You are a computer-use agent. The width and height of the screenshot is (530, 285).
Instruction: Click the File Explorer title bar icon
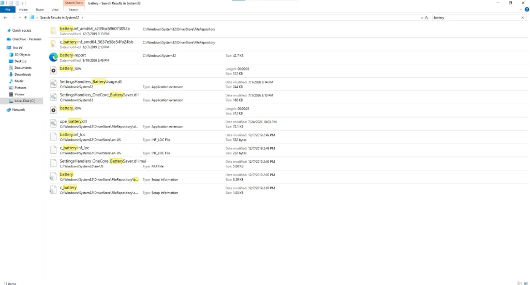[3, 3]
